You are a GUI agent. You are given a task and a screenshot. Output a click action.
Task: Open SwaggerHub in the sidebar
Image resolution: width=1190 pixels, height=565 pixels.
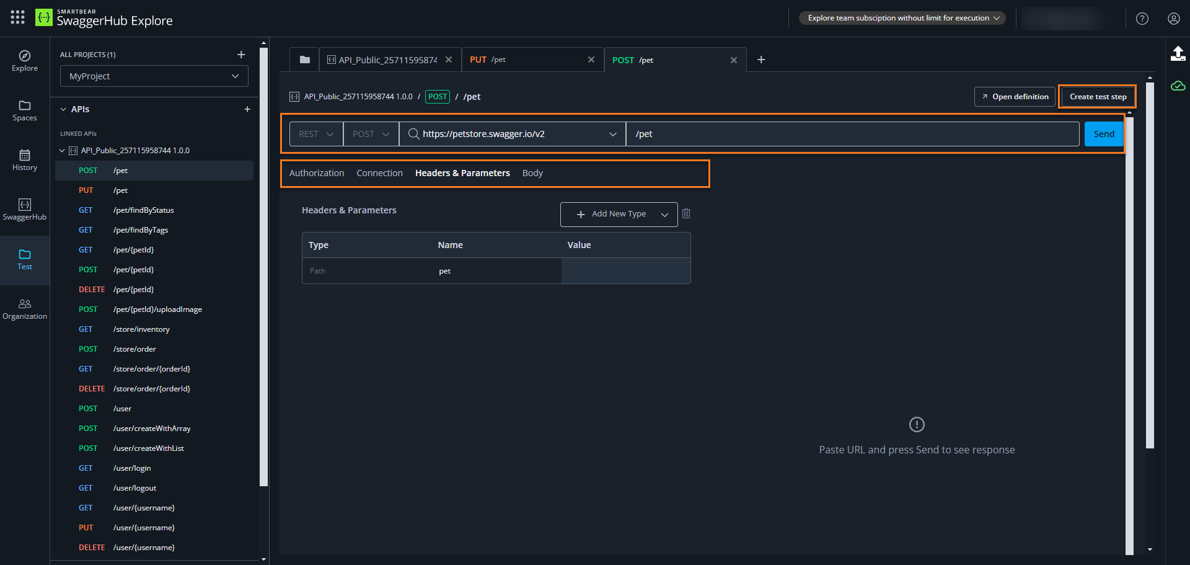click(x=25, y=210)
